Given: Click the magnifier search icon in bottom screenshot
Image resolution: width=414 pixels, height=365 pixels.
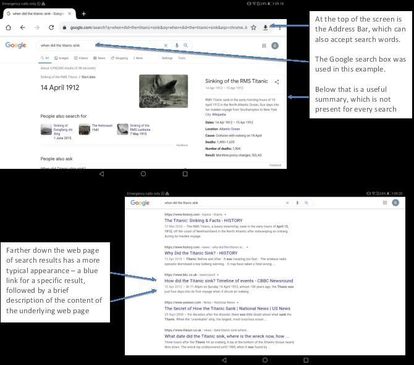Looking at the screenshot, I should pos(306,203).
